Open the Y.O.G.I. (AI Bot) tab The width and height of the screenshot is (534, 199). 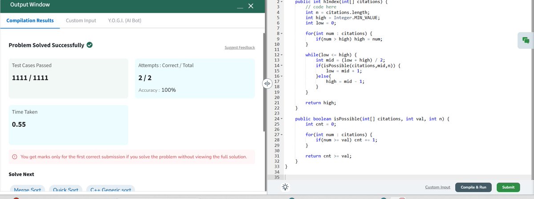pos(125,20)
